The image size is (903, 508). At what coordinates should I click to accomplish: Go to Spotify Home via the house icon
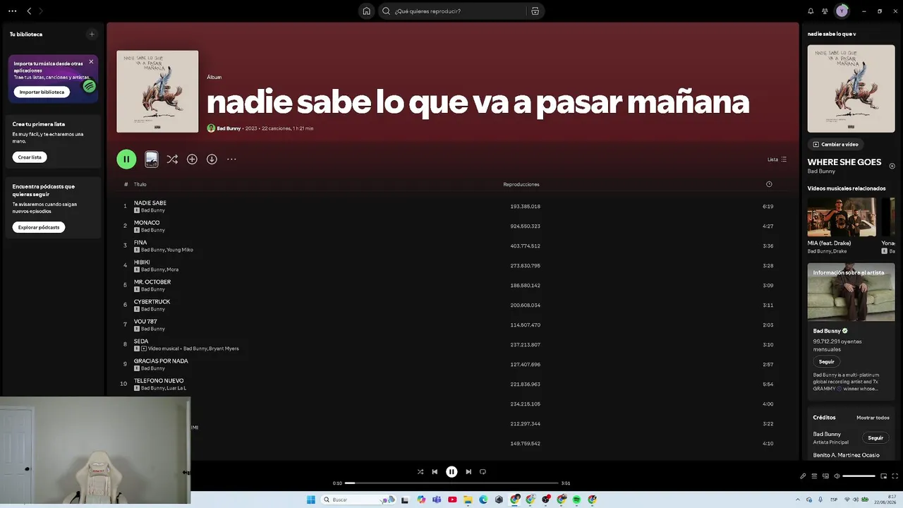366,11
